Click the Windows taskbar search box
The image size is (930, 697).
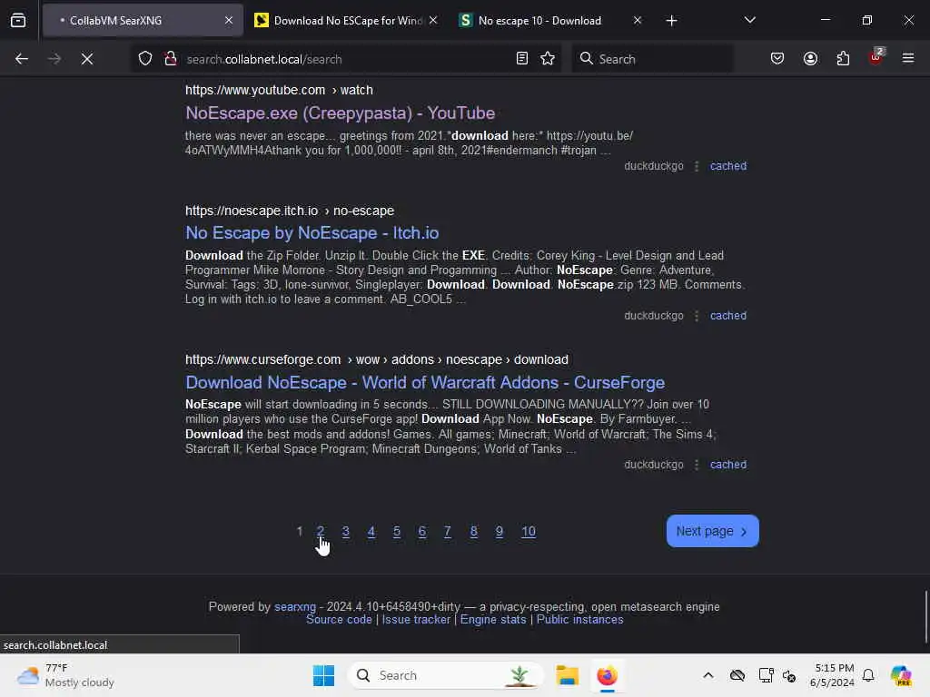446,675
